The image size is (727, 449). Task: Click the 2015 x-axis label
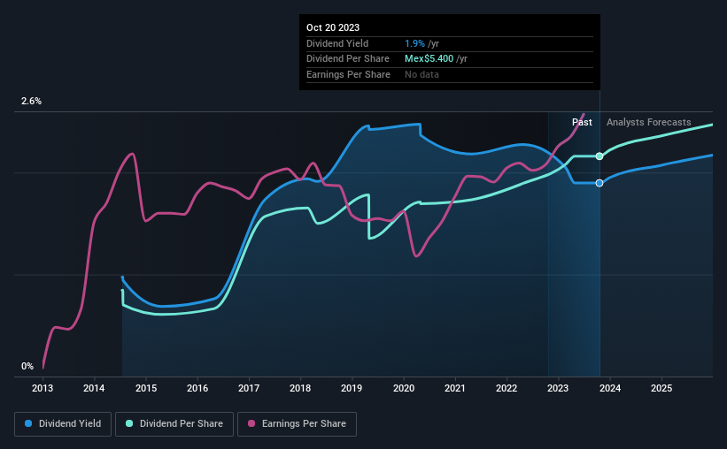[x=146, y=388]
